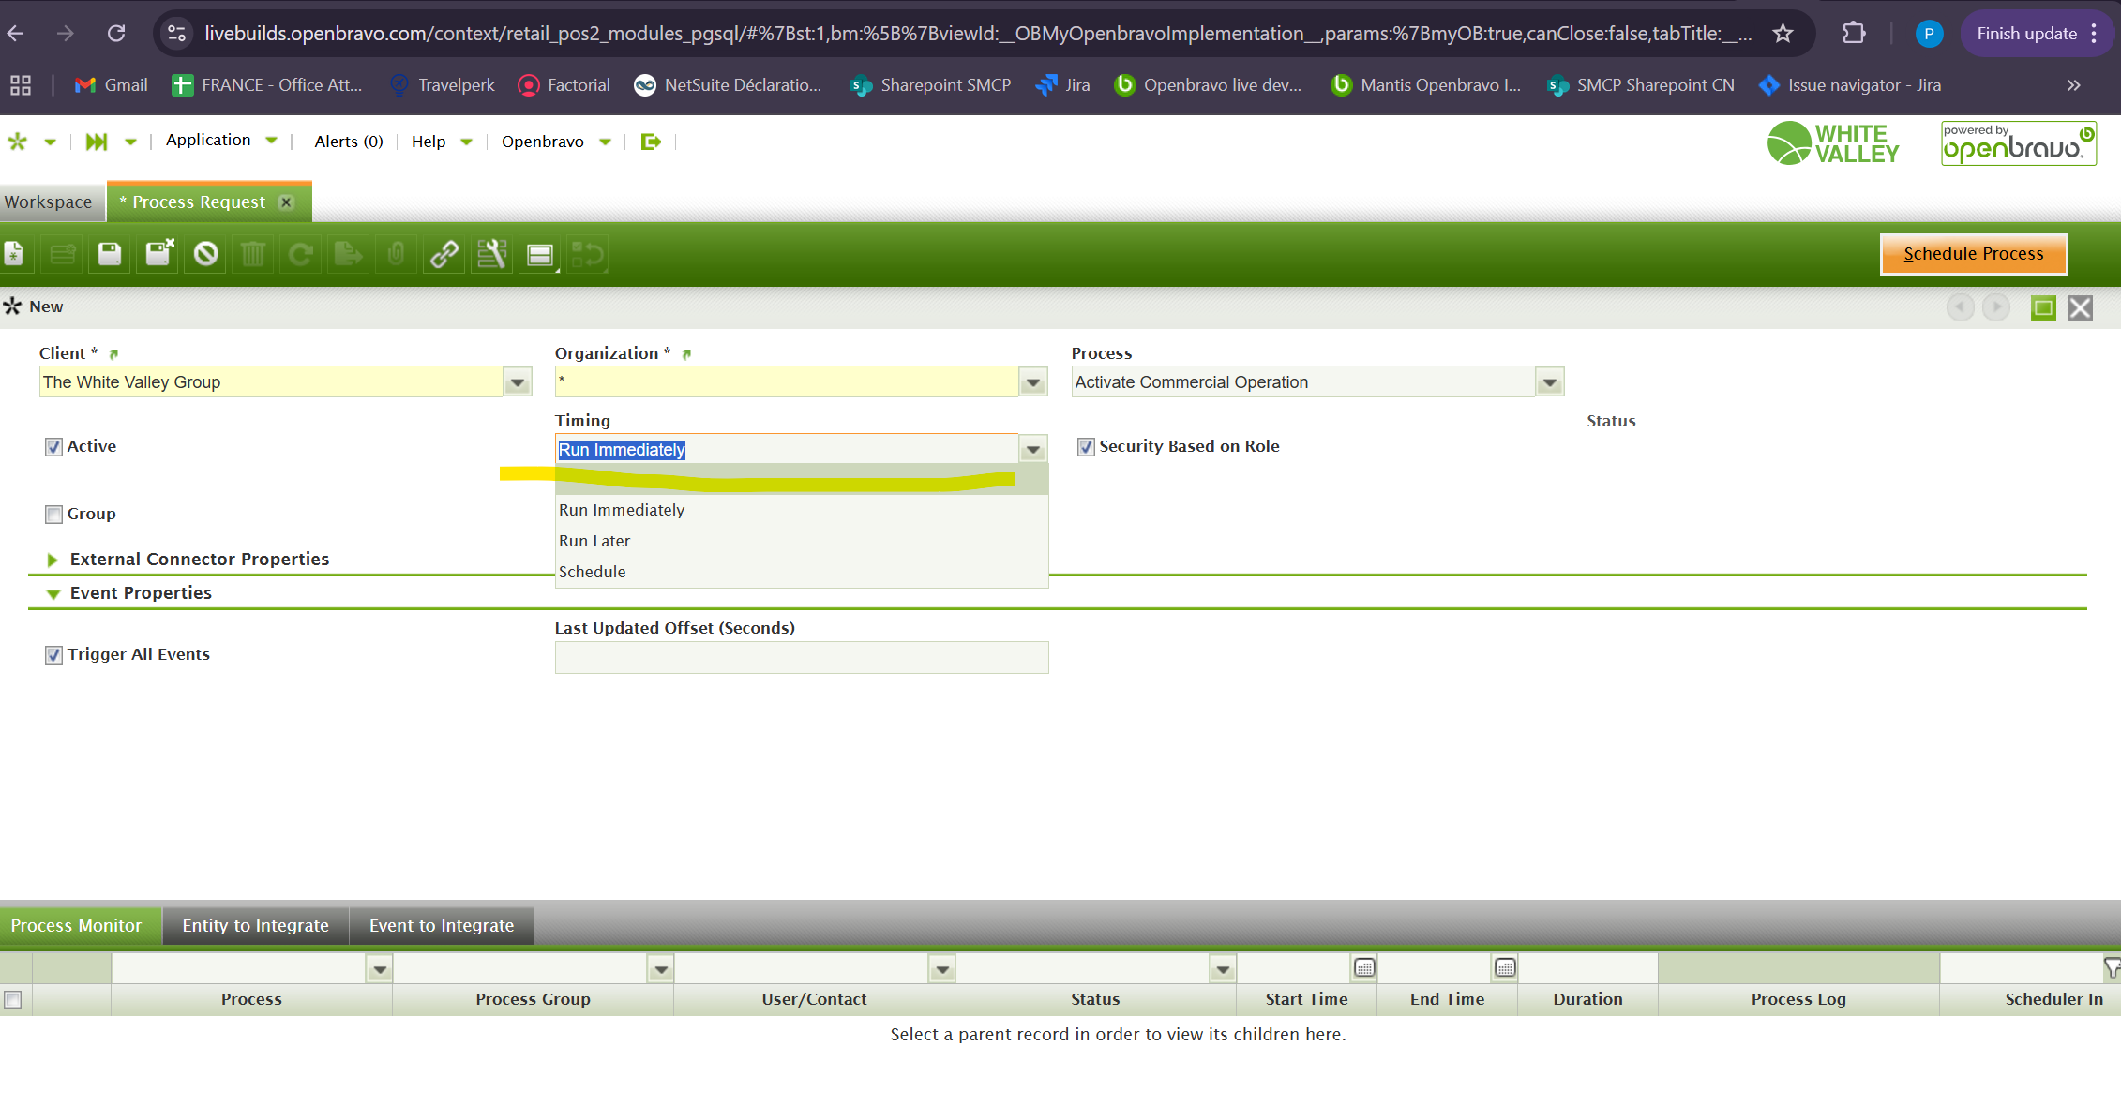Click the Save record toolbar icon
The width and height of the screenshot is (2121, 1106).
[110, 254]
